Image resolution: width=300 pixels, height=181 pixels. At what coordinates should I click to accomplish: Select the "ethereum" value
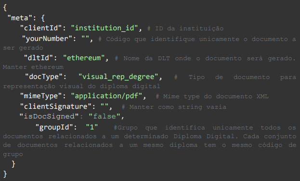84,58
